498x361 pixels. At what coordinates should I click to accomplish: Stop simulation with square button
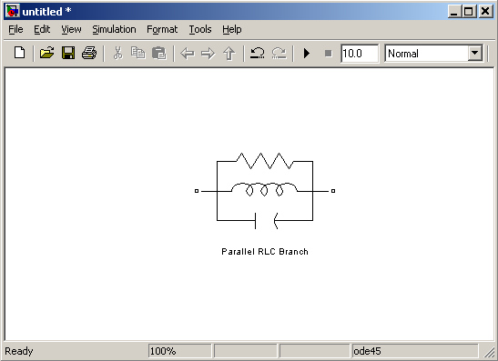pos(329,54)
